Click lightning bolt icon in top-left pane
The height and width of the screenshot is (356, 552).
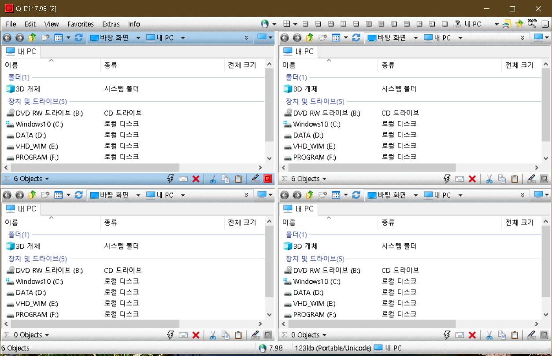[x=170, y=179]
